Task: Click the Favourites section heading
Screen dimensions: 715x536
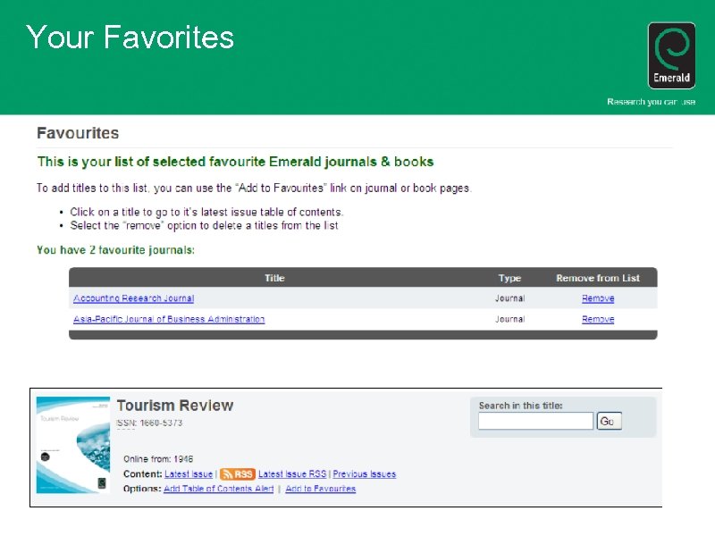Action: click(x=78, y=133)
